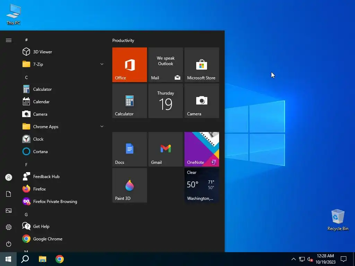
Task: Open Calculator in the app list
Action: click(63, 89)
